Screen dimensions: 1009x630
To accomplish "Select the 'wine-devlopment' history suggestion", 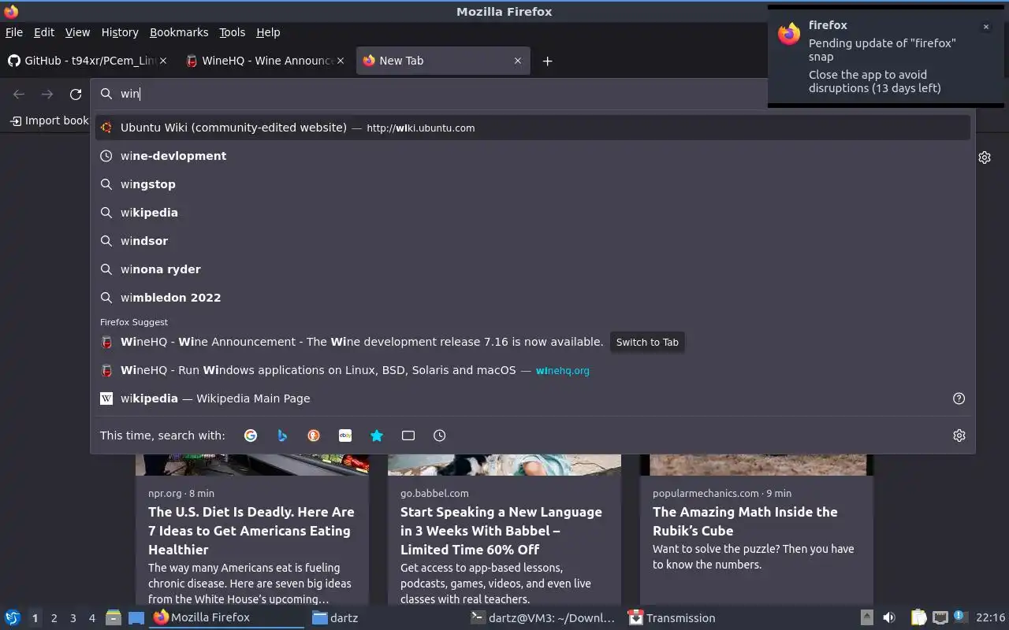I will click(x=533, y=156).
